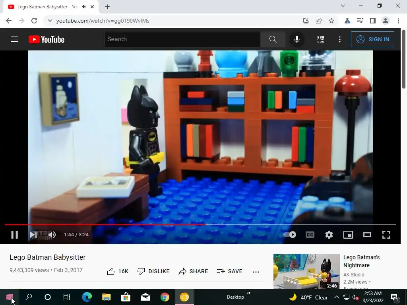Close the Lego Batman Babysitter tab
The width and height of the screenshot is (407, 305).
(x=92, y=7)
